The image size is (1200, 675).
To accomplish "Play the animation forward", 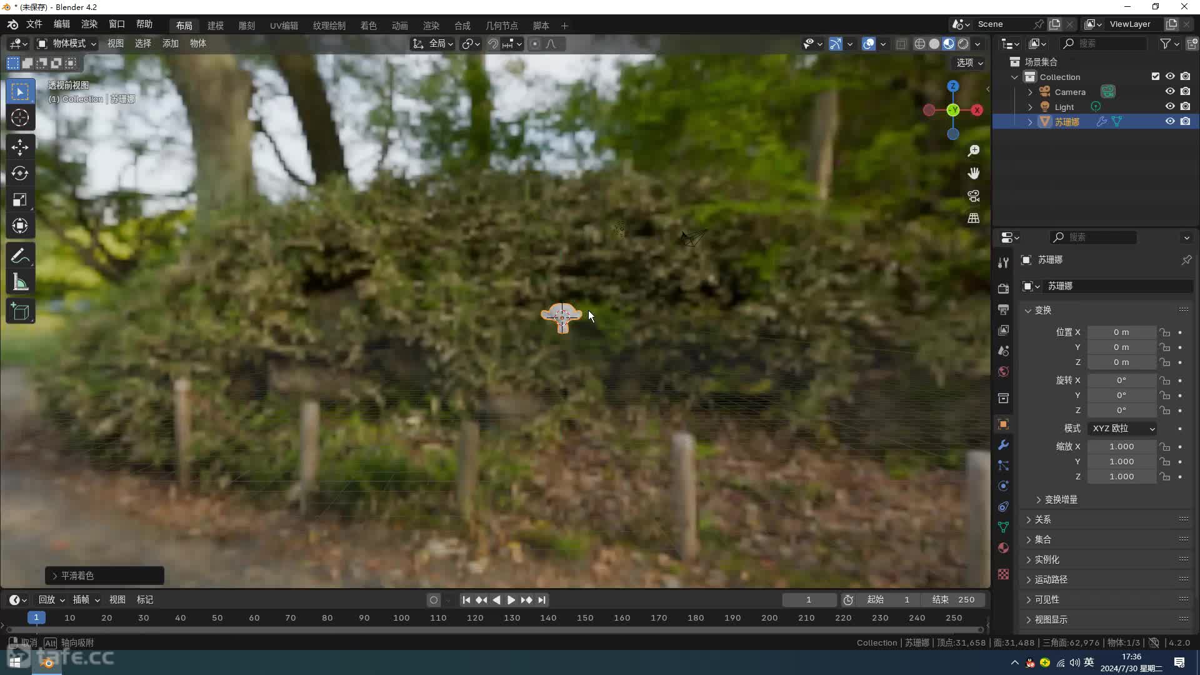I will pyautogui.click(x=511, y=600).
